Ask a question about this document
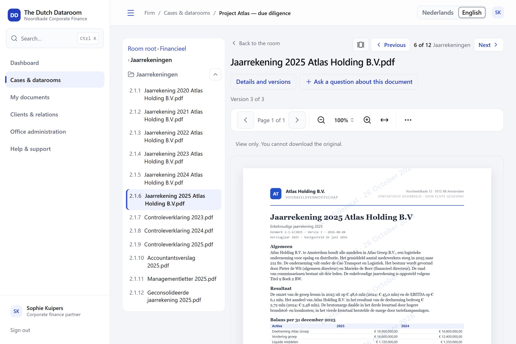Screen dimensions: 516x344 click(359, 82)
